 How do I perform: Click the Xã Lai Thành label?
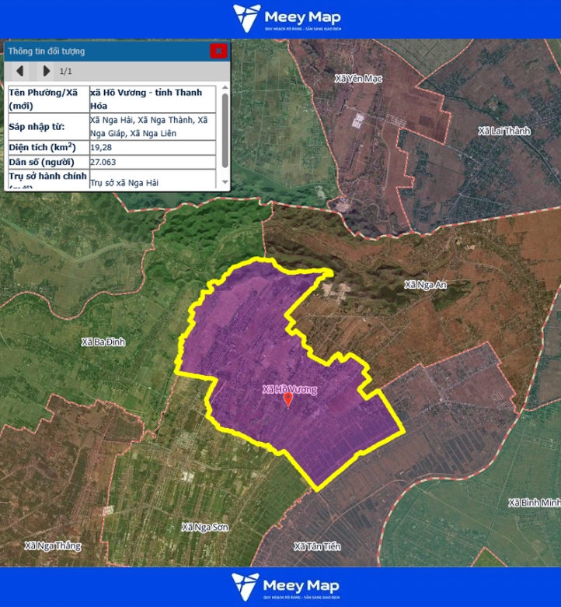click(504, 131)
